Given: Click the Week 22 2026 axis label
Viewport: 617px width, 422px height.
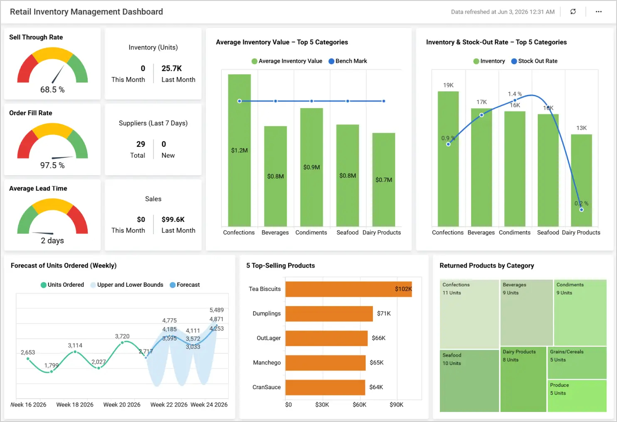Looking at the screenshot, I should (169, 405).
